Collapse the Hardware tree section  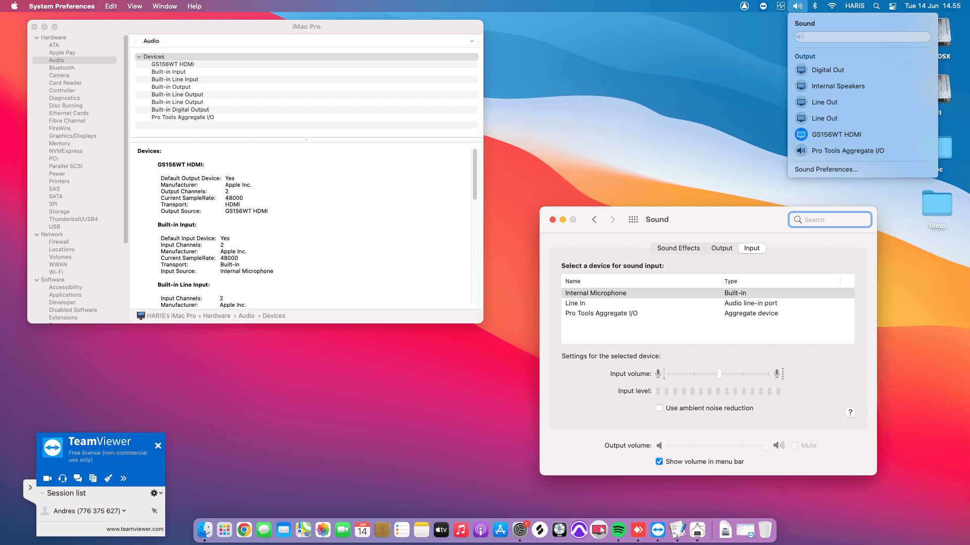coord(37,38)
